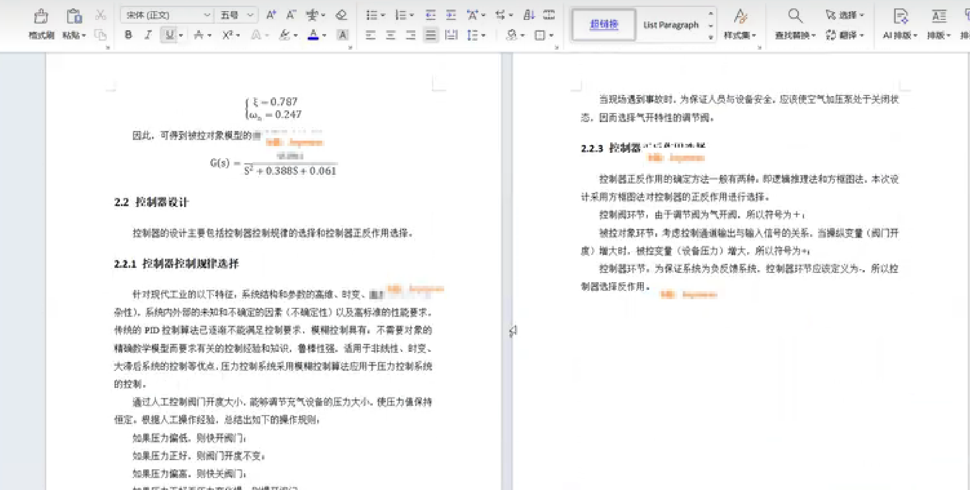Click the Paste clipboard icon
Screen dimensions: 970x490
73,16
